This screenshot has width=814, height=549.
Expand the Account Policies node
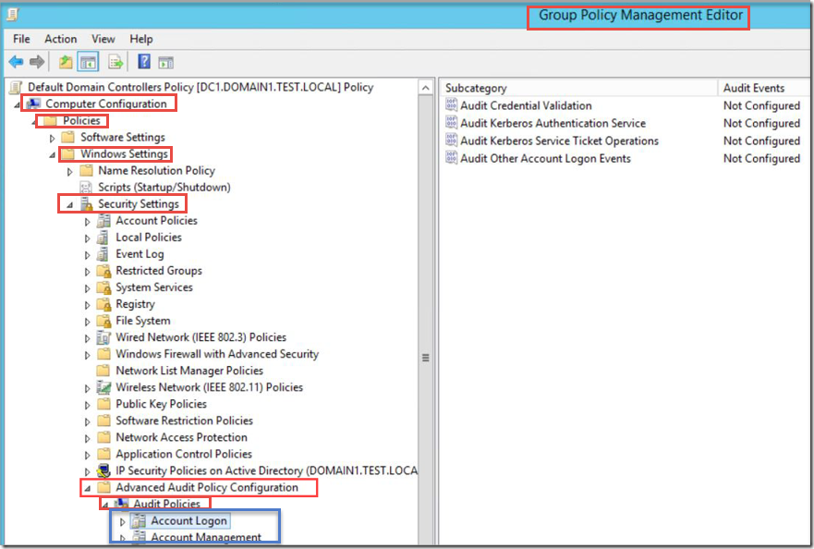coord(89,222)
